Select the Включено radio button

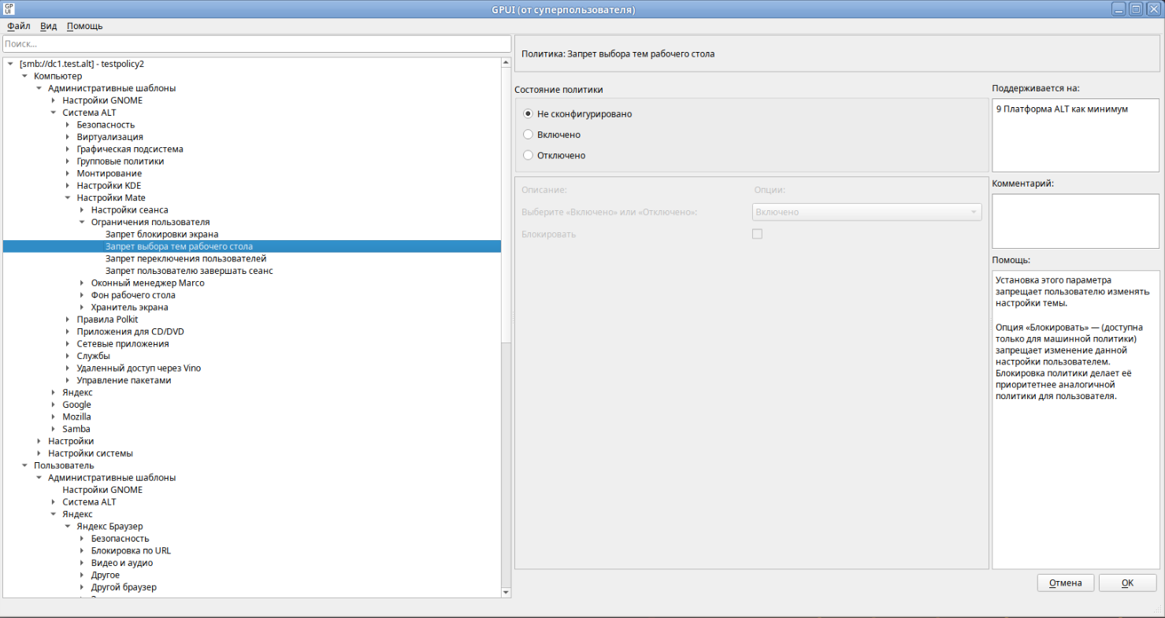[x=529, y=135]
